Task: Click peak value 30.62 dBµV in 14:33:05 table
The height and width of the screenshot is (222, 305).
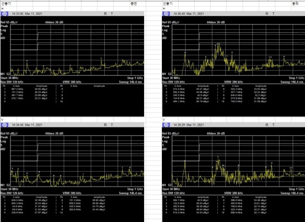Action: coord(42,89)
